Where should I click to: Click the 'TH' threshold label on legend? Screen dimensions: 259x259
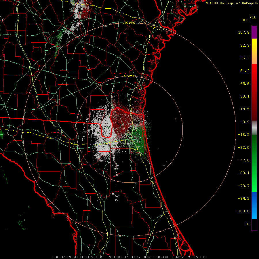pyautogui.click(x=247, y=224)
